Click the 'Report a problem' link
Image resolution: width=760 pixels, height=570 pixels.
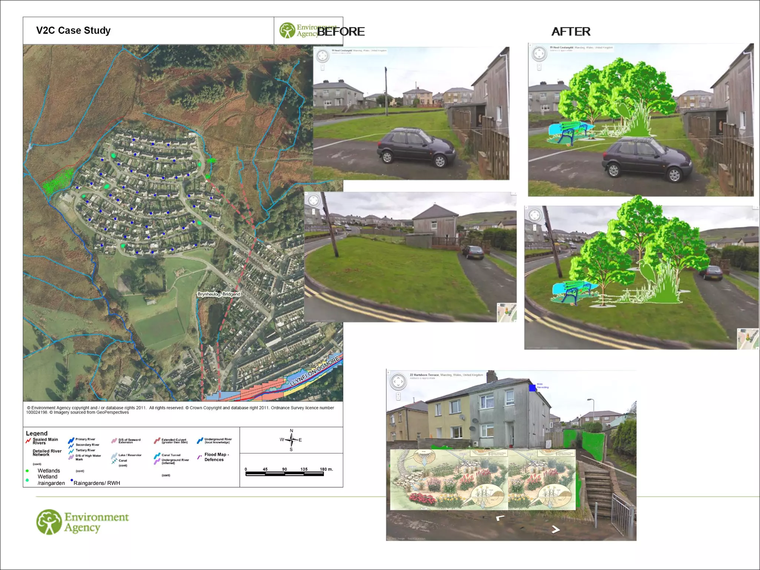tap(416, 538)
